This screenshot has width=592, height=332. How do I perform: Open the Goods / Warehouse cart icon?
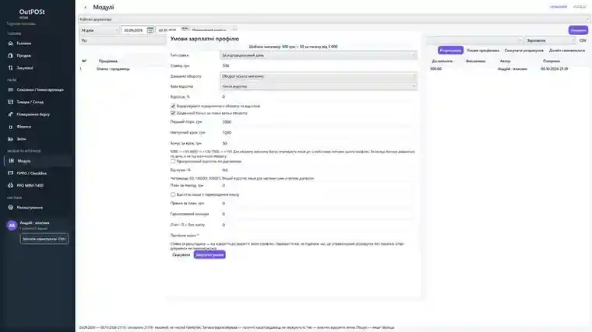tap(11, 102)
